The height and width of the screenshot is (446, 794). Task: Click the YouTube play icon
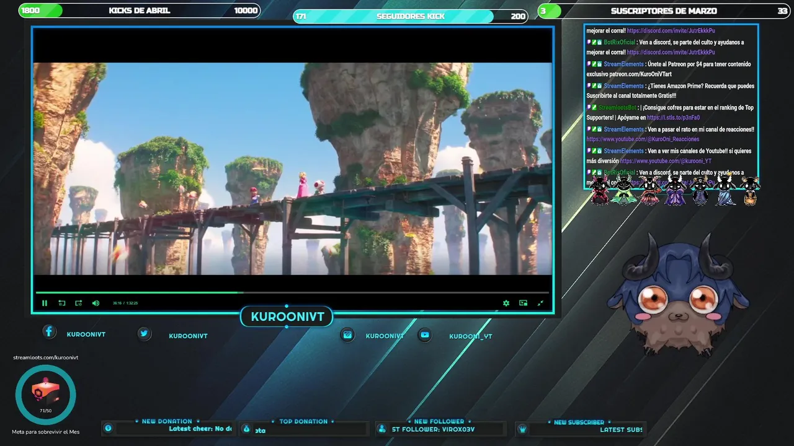(425, 334)
